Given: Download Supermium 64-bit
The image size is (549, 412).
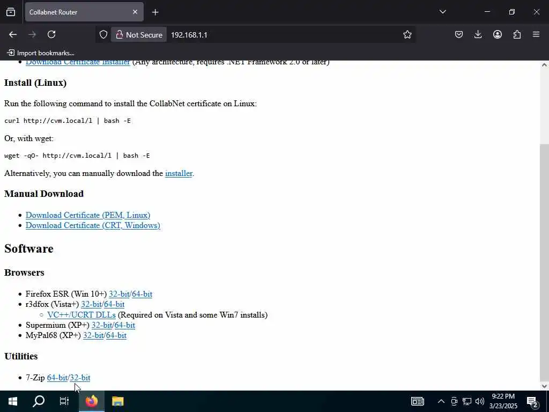Looking at the screenshot, I should click(124, 325).
